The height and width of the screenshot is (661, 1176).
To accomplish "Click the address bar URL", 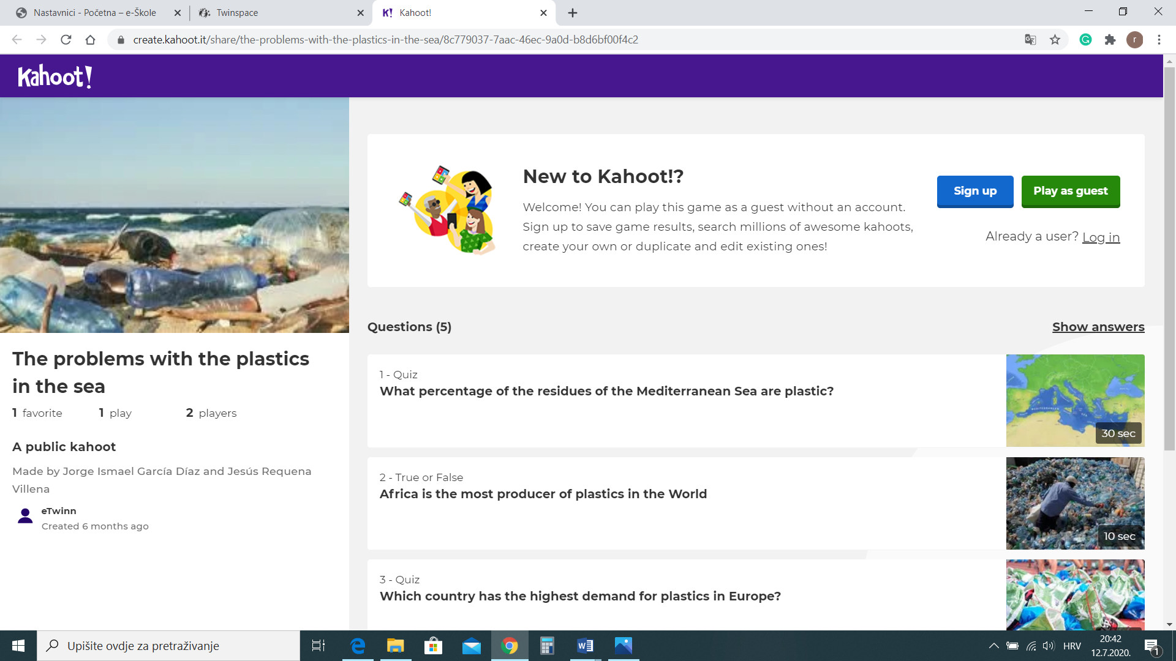I will pos(386,40).
